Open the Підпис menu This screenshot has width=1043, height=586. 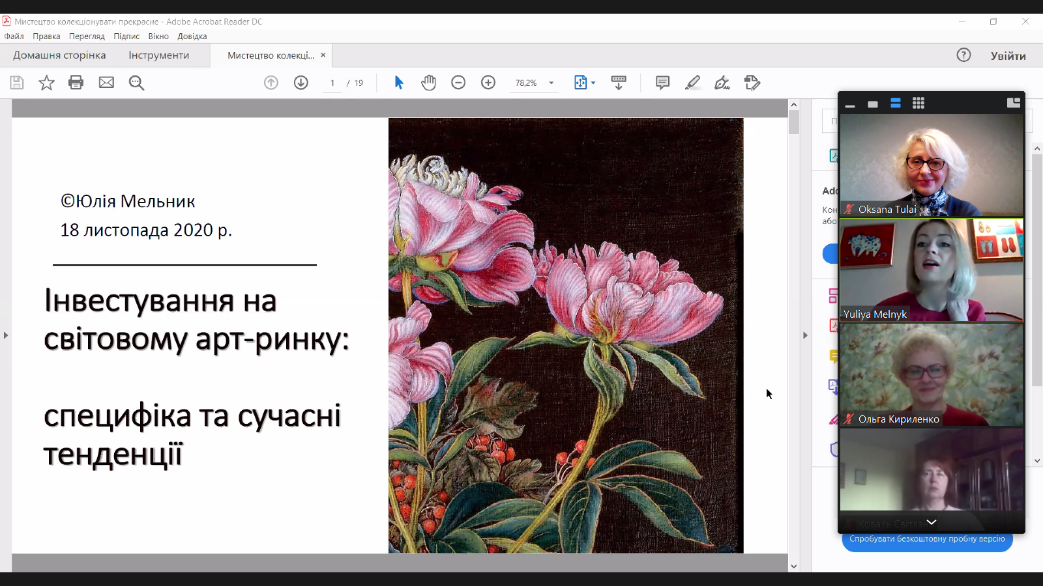click(126, 36)
